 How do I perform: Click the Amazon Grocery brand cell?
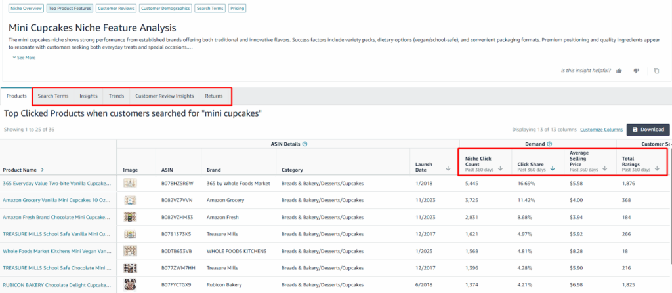(x=226, y=200)
